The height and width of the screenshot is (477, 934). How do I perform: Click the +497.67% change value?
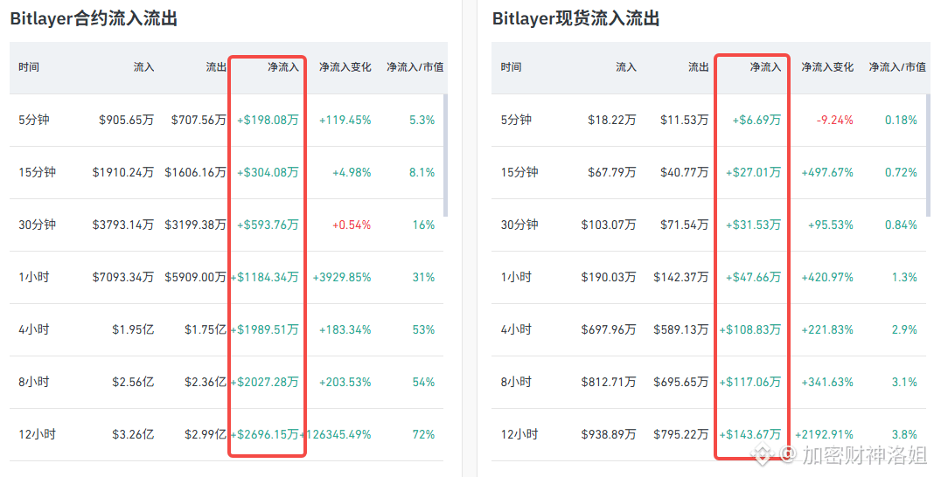tap(827, 172)
